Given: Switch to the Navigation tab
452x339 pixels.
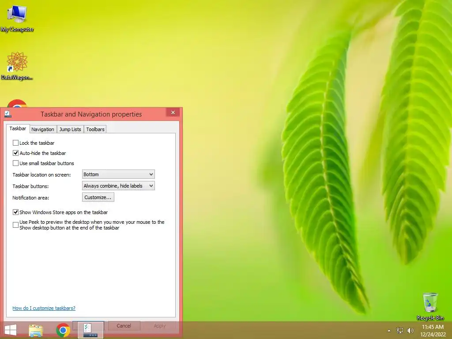Looking at the screenshot, I should pos(43,129).
